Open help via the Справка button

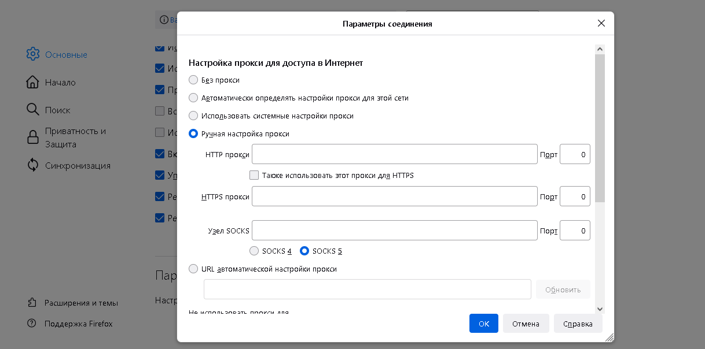(x=577, y=324)
